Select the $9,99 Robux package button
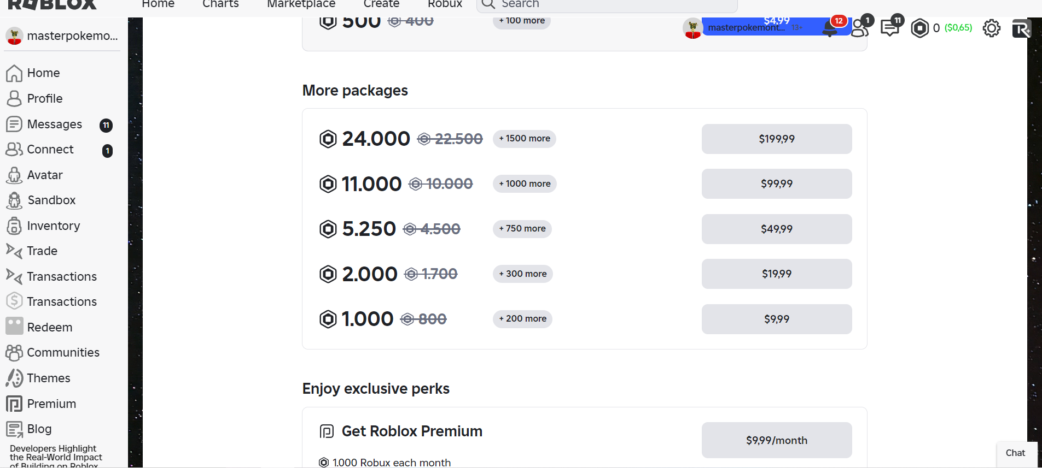This screenshot has width=1042, height=468. pos(777,319)
